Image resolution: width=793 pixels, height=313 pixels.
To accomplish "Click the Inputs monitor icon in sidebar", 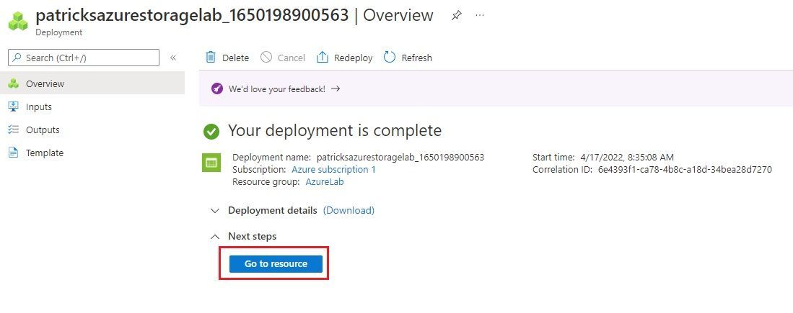I will [x=13, y=106].
